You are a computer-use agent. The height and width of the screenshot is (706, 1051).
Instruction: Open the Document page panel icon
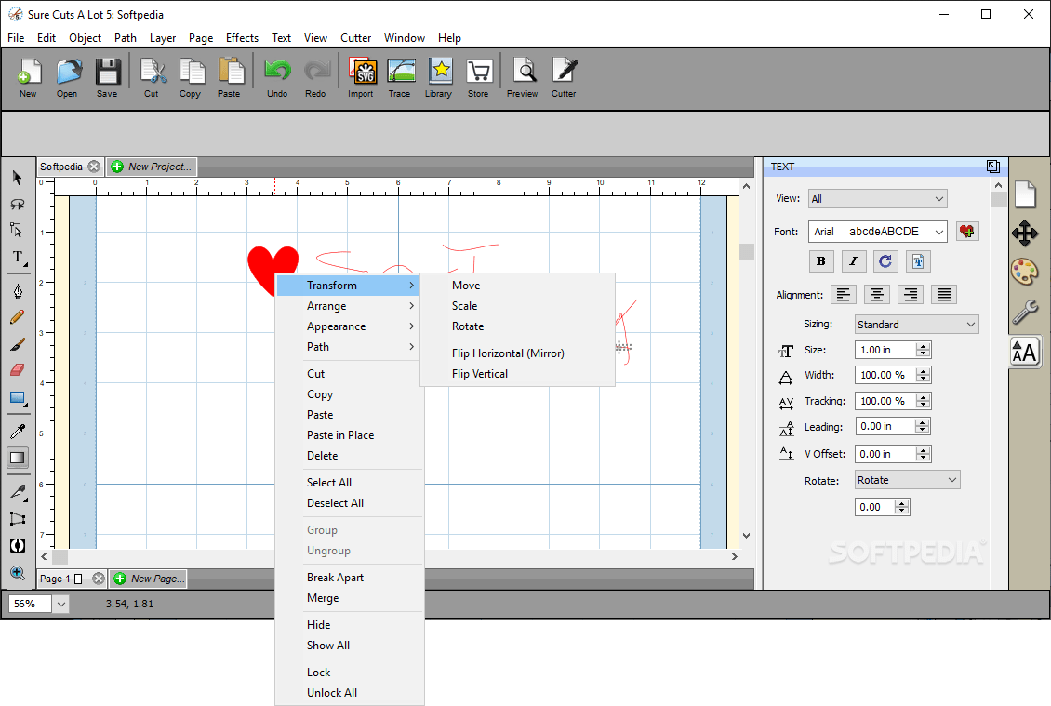pyautogui.click(x=1025, y=194)
